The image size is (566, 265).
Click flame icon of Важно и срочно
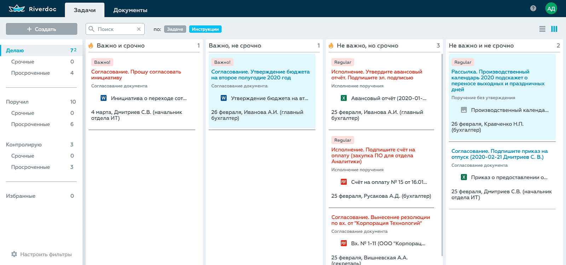click(x=91, y=45)
